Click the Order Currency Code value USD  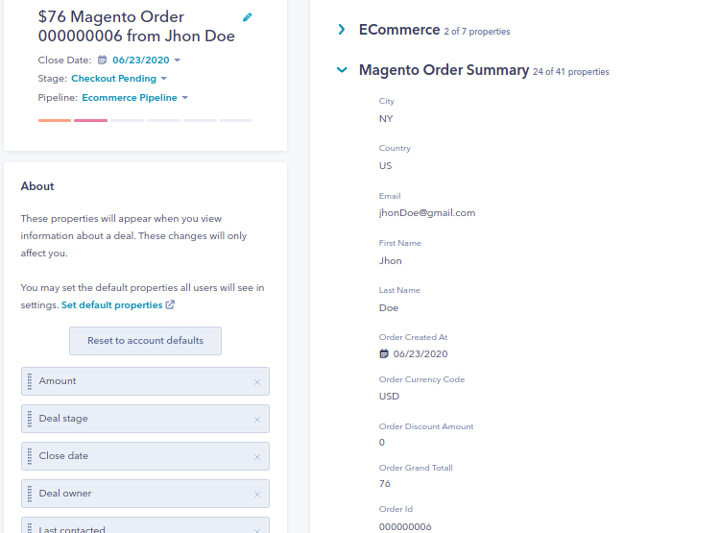(x=389, y=396)
